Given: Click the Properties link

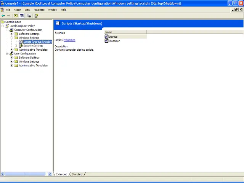Looking at the screenshot, I should (69, 40).
